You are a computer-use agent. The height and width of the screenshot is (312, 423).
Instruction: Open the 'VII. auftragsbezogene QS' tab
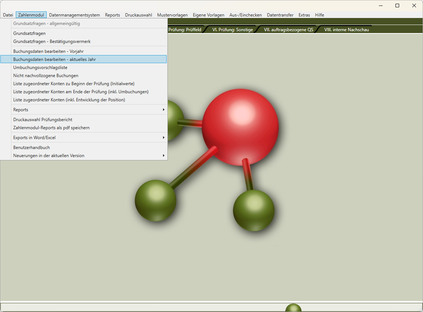click(288, 30)
